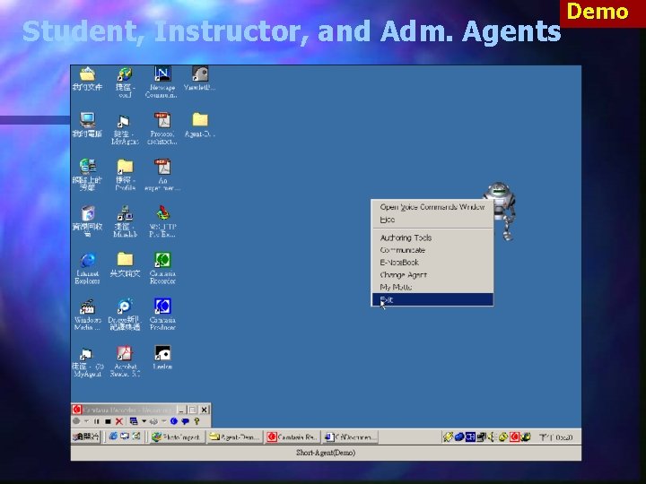Open the Camtasia Recorder desktop icon

pos(162,268)
